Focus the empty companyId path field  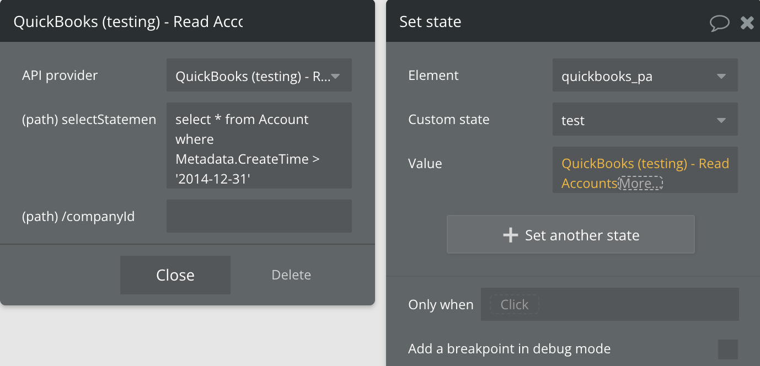(x=259, y=216)
